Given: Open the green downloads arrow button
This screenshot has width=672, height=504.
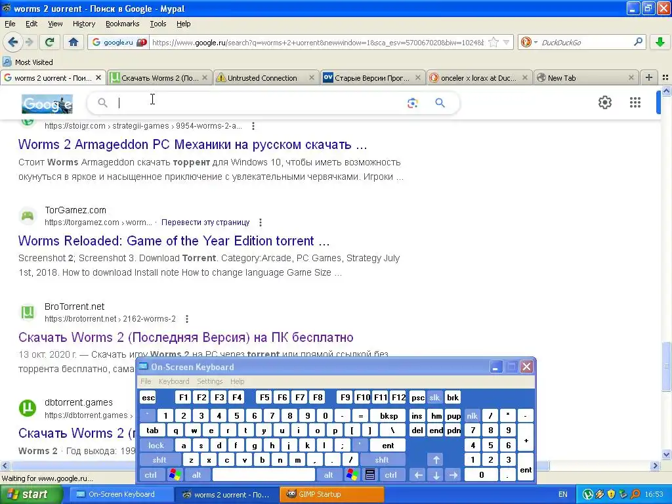Looking at the screenshot, I should (660, 42).
